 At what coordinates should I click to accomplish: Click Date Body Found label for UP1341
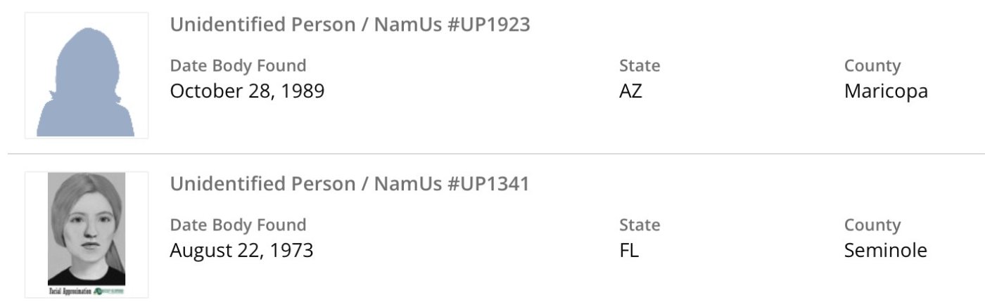pos(238,225)
